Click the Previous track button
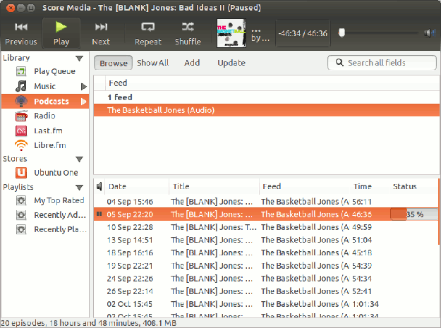This screenshot has width=441, height=328. click(21, 33)
